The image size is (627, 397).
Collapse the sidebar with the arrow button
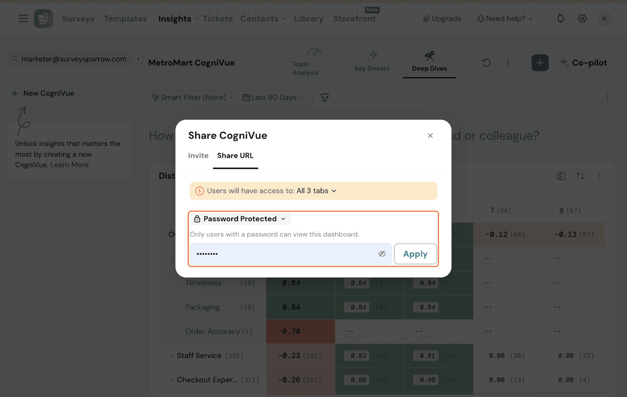(138, 59)
